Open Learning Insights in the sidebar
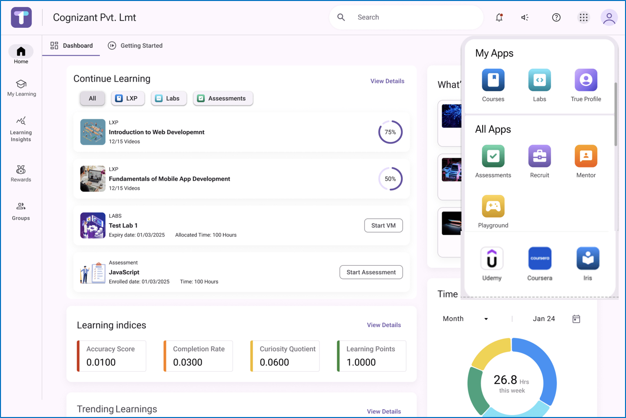Screen dimensions: 626x418 [21, 129]
